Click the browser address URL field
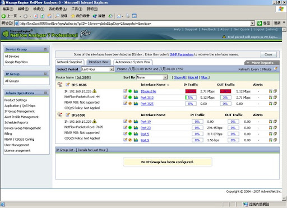287x208 pixels. [132, 24]
